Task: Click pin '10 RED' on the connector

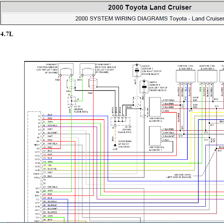Action: click(48, 147)
